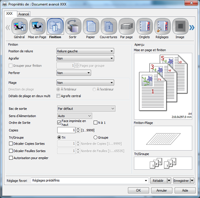
Task: Open the Sortir printer icon
Action: pos(73,26)
